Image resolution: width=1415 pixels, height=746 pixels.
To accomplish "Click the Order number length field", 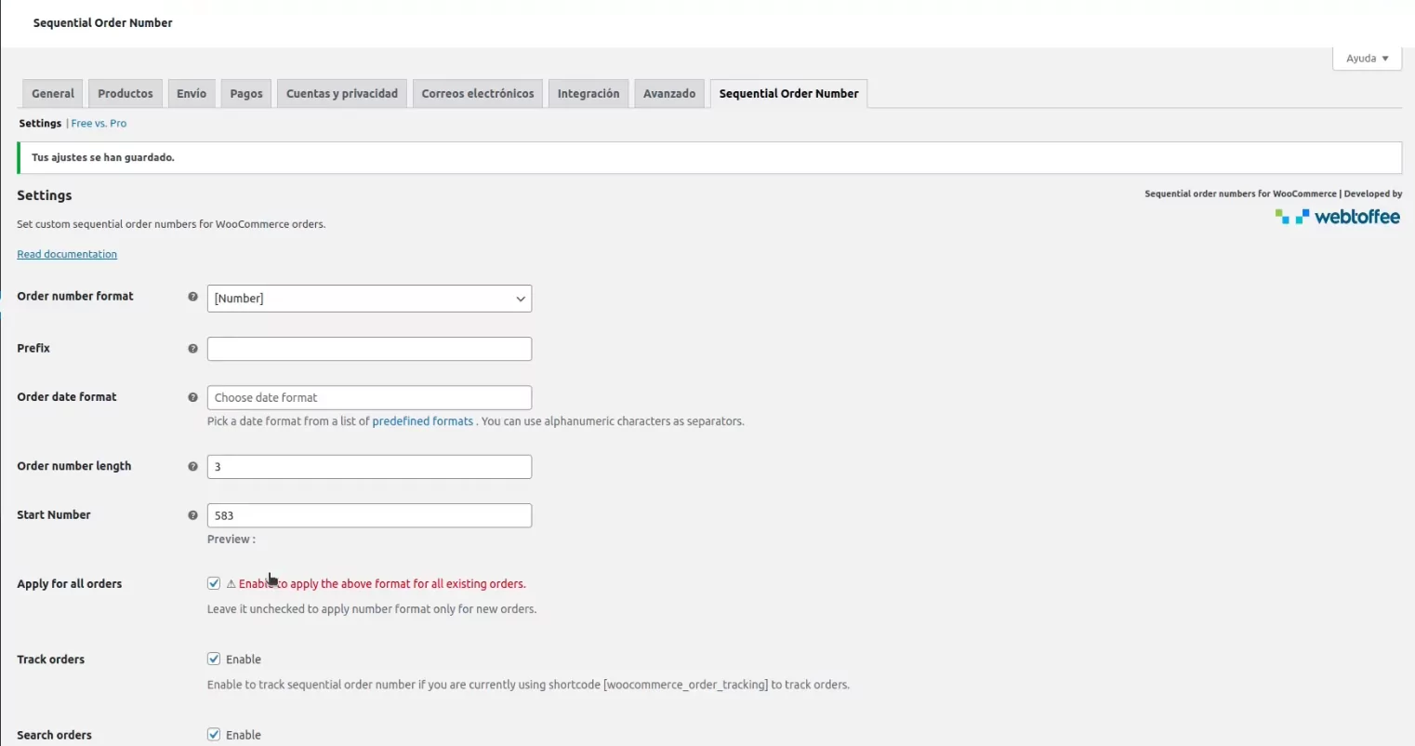I will pyautogui.click(x=369, y=466).
